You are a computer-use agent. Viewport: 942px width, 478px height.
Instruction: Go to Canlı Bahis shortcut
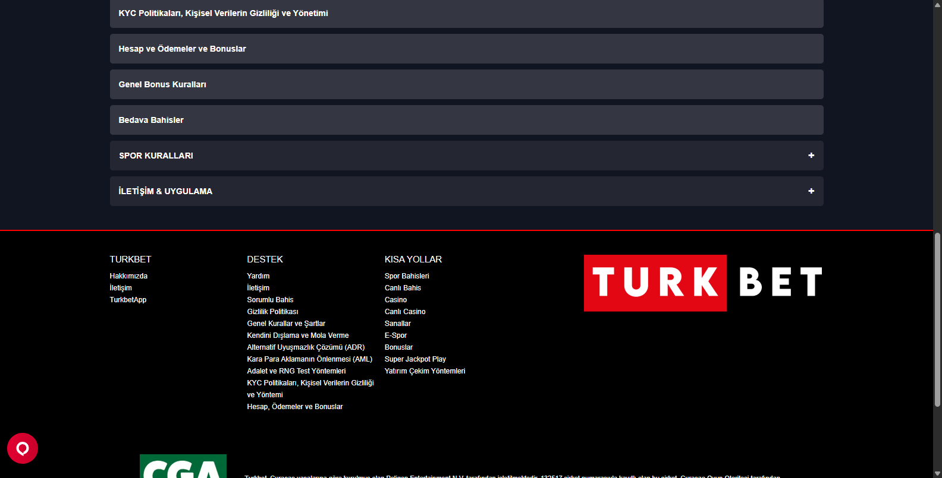point(403,288)
